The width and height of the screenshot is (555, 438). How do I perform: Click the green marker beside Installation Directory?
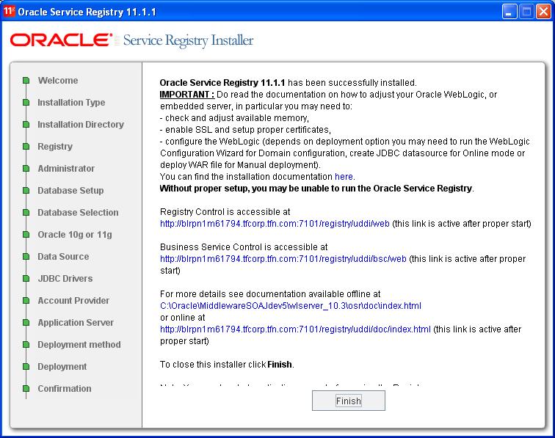pyautogui.click(x=26, y=124)
